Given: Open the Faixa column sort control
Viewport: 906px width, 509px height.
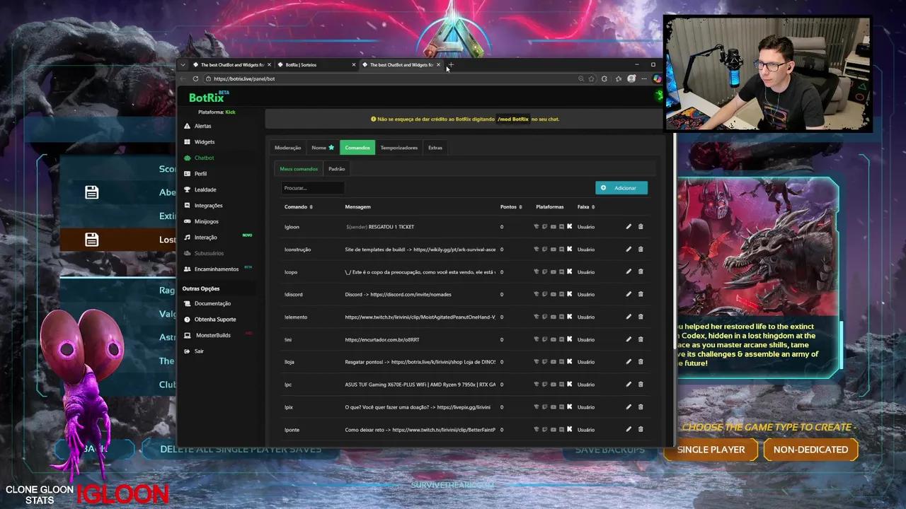Looking at the screenshot, I should coord(592,206).
